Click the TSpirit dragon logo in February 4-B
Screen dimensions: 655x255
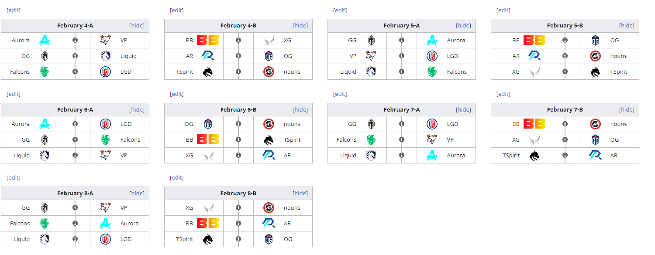click(208, 72)
